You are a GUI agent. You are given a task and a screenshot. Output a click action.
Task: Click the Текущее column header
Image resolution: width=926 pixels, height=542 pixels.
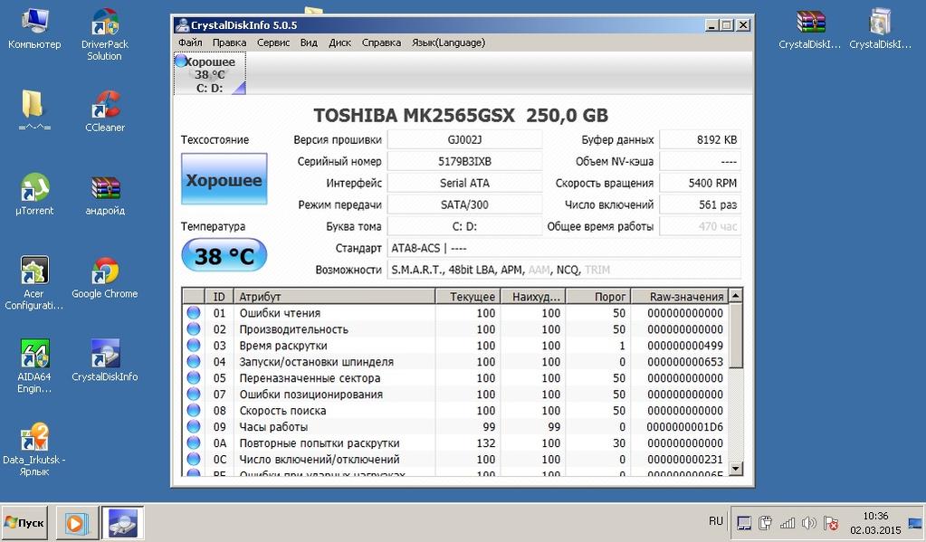click(x=468, y=297)
